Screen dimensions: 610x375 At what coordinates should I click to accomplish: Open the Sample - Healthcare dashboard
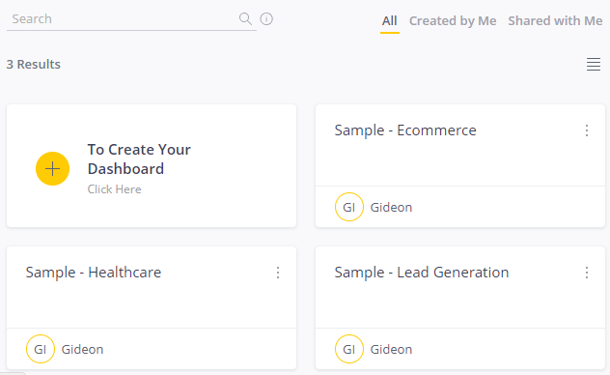pyautogui.click(x=94, y=273)
